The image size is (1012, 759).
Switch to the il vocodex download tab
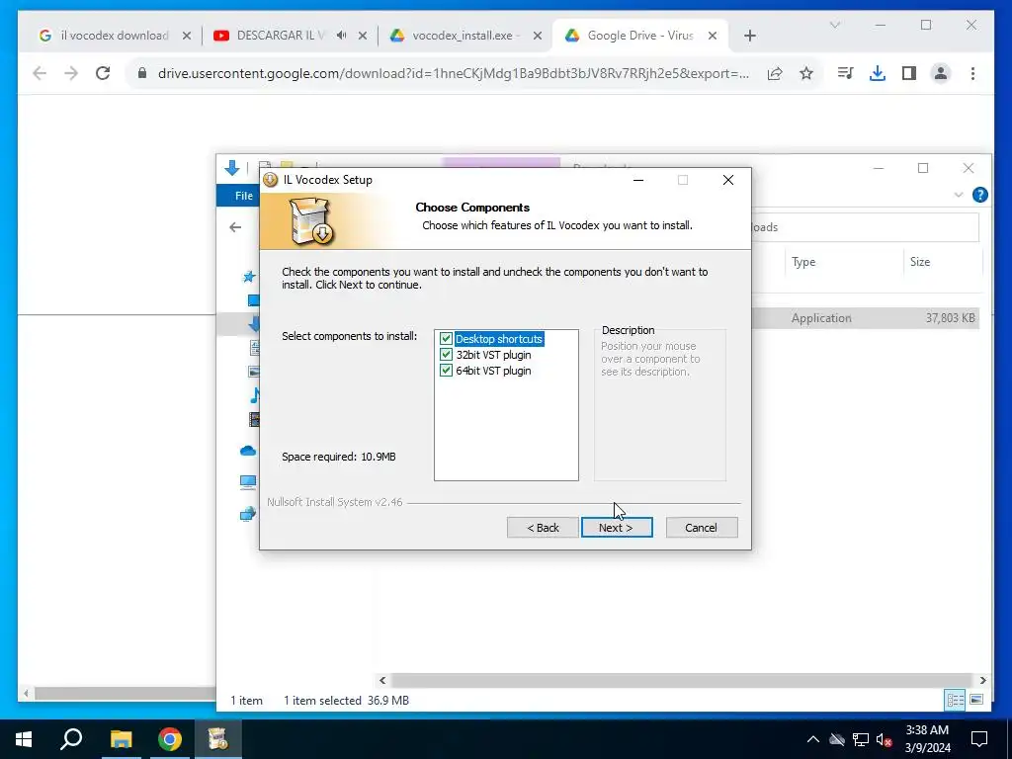[x=115, y=36]
